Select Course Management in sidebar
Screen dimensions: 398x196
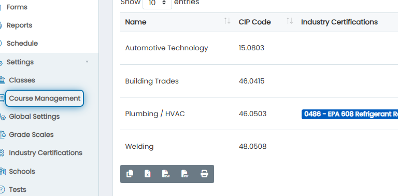tap(45, 98)
